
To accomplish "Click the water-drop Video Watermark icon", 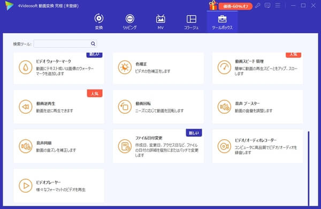I will (25, 68).
